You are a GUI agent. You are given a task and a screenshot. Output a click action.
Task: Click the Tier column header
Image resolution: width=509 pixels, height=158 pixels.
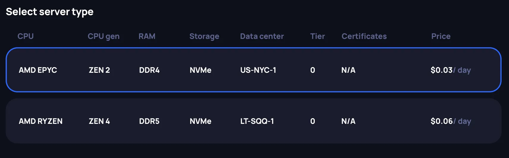coord(317,36)
